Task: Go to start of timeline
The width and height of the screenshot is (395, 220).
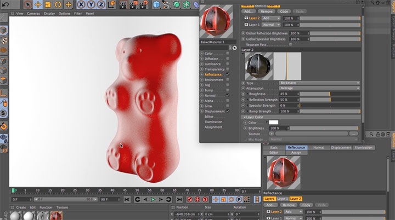Action: coord(127,199)
